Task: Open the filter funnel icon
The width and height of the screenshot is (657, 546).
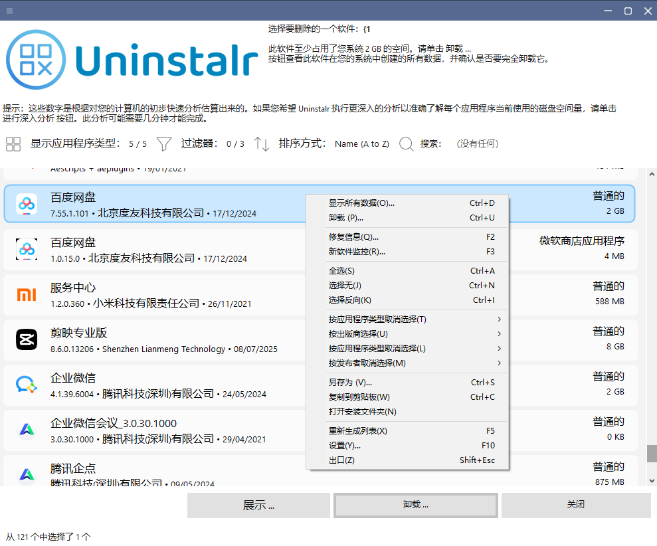Action: click(x=163, y=143)
